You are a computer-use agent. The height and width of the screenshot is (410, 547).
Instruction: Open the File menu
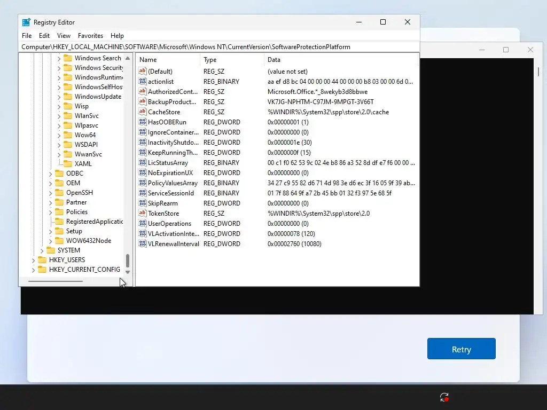[27, 36]
